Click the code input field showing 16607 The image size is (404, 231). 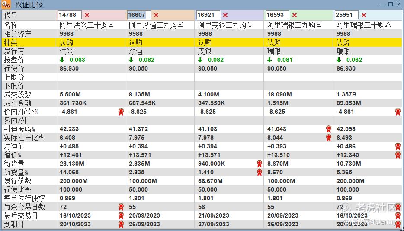(139, 15)
